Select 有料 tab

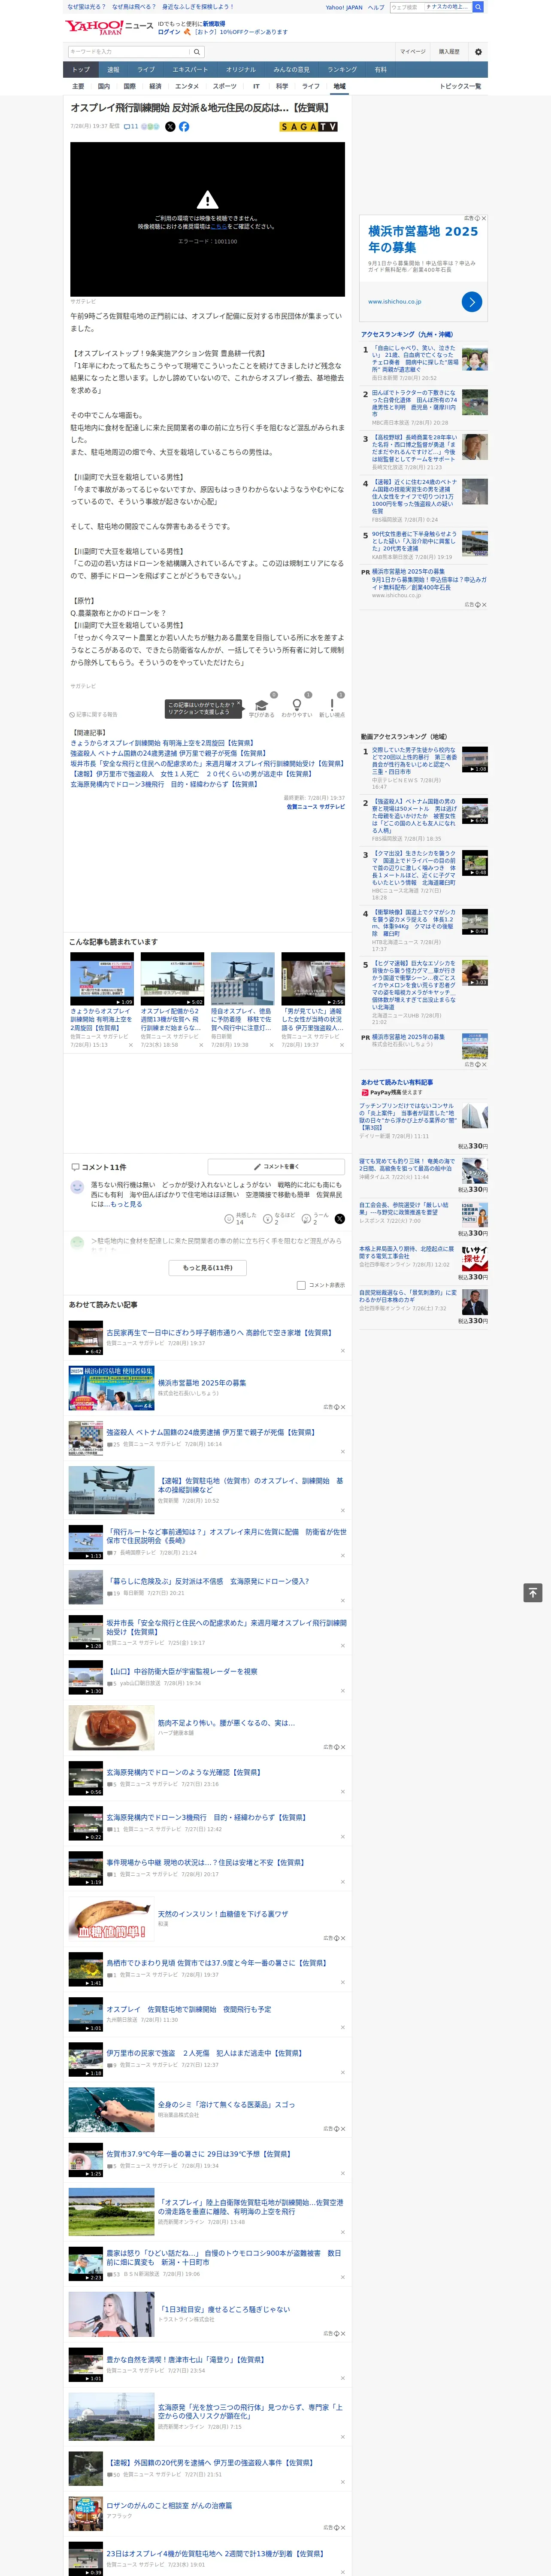tap(380, 70)
